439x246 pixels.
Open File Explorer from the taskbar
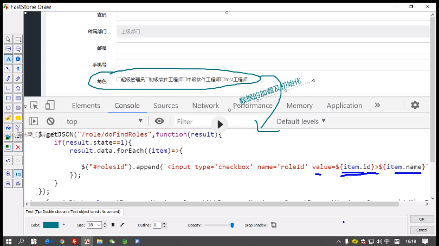click(99, 241)
